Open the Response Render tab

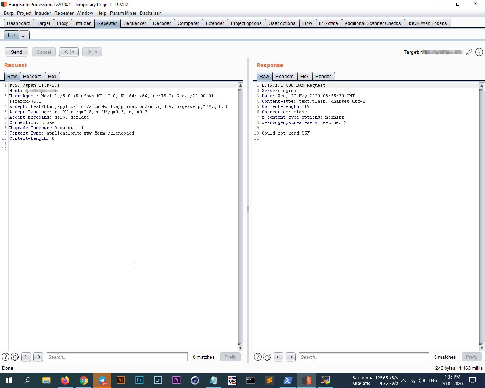323,76
